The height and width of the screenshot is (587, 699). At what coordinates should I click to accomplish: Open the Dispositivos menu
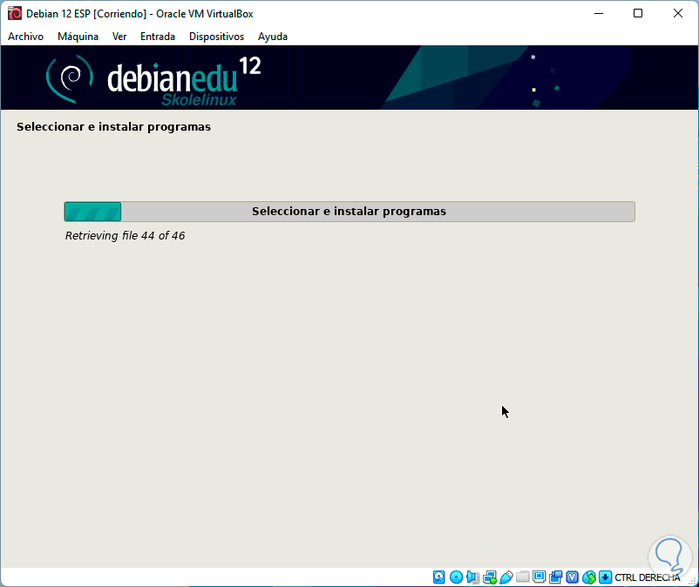(217, 37)
